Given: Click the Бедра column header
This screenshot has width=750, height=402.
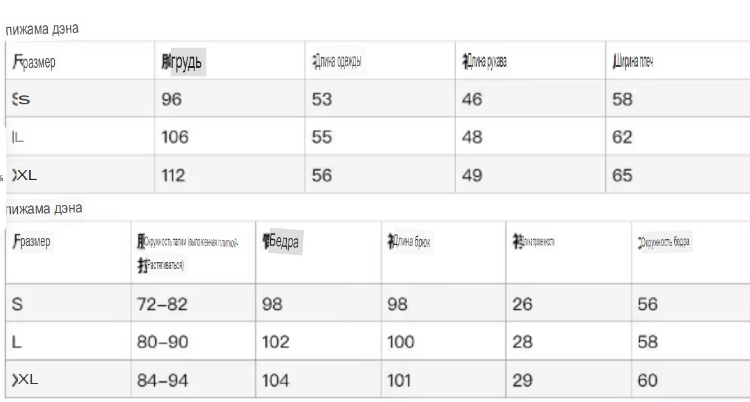Looking at the screenshot, I should click(x=318, y=252).
